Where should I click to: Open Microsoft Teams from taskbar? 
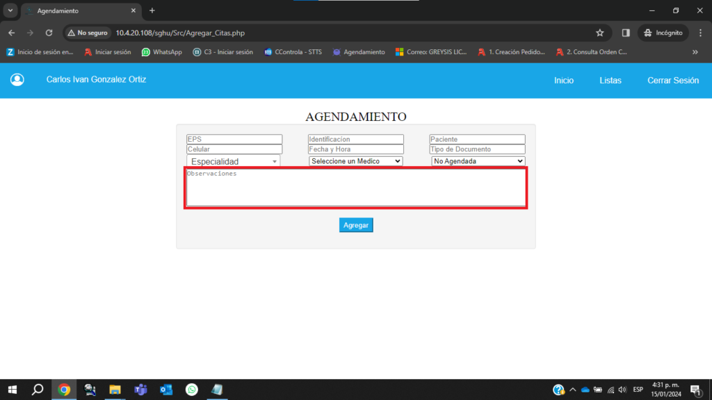140,390
